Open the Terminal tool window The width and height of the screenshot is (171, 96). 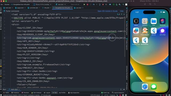click(25, 93)
